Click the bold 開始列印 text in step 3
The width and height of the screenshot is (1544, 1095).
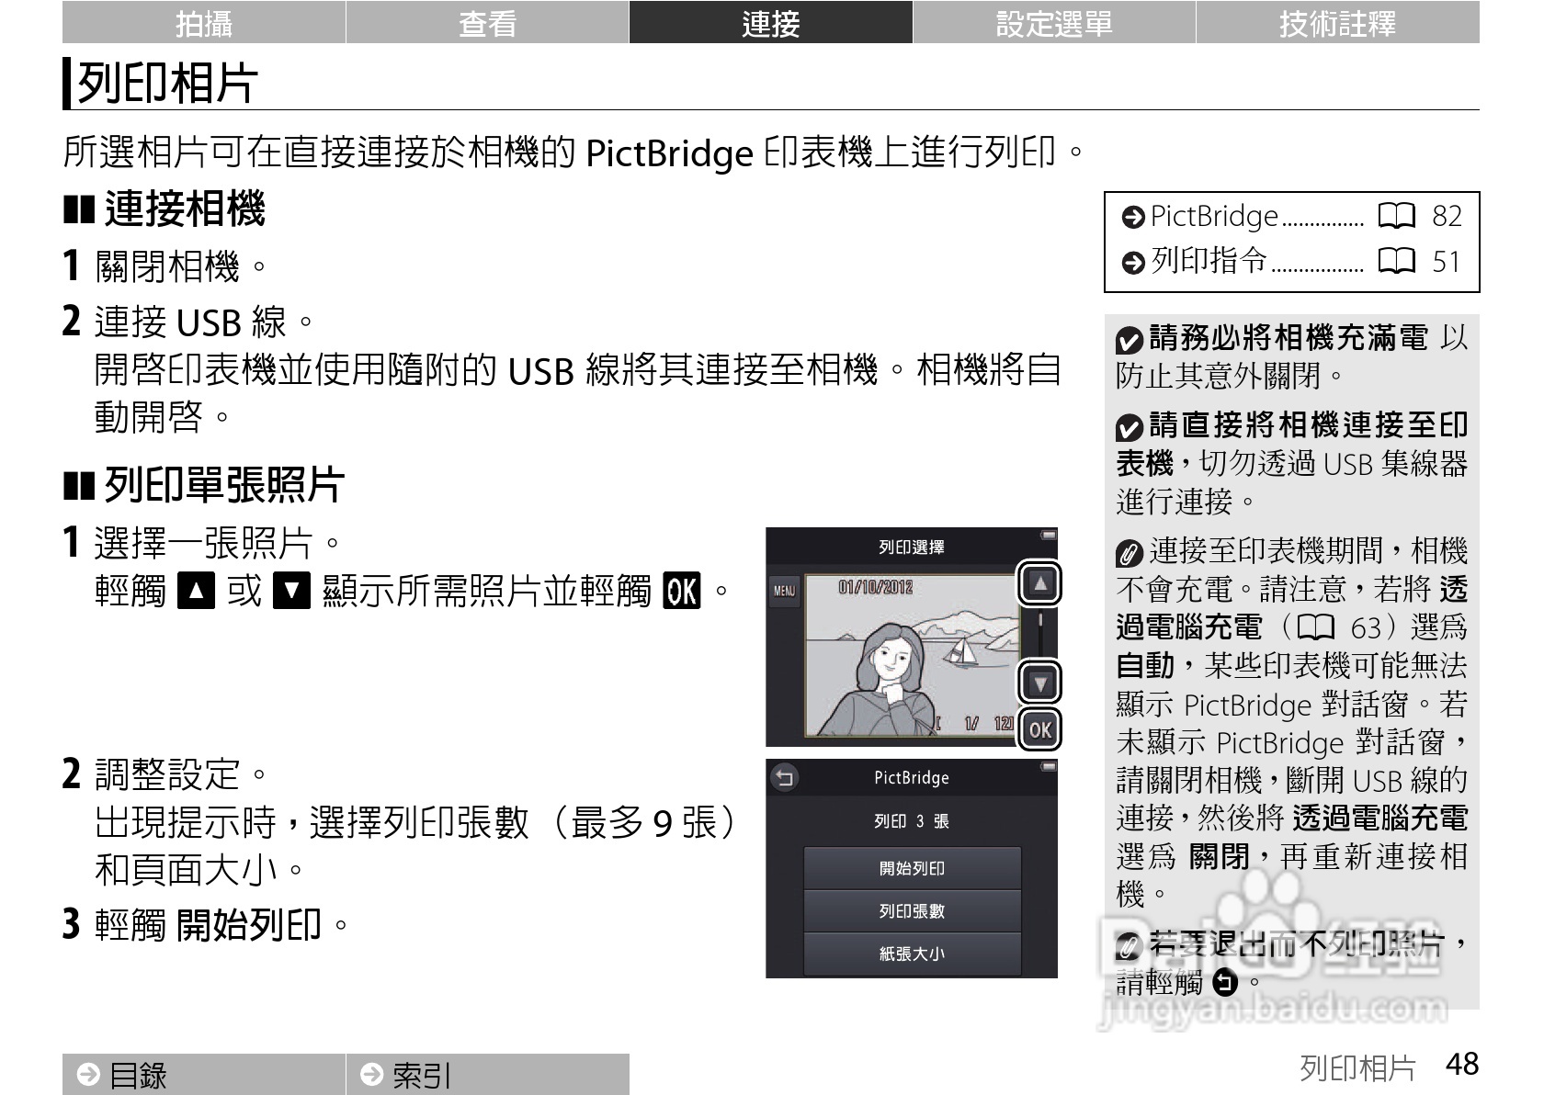(248, 925)
